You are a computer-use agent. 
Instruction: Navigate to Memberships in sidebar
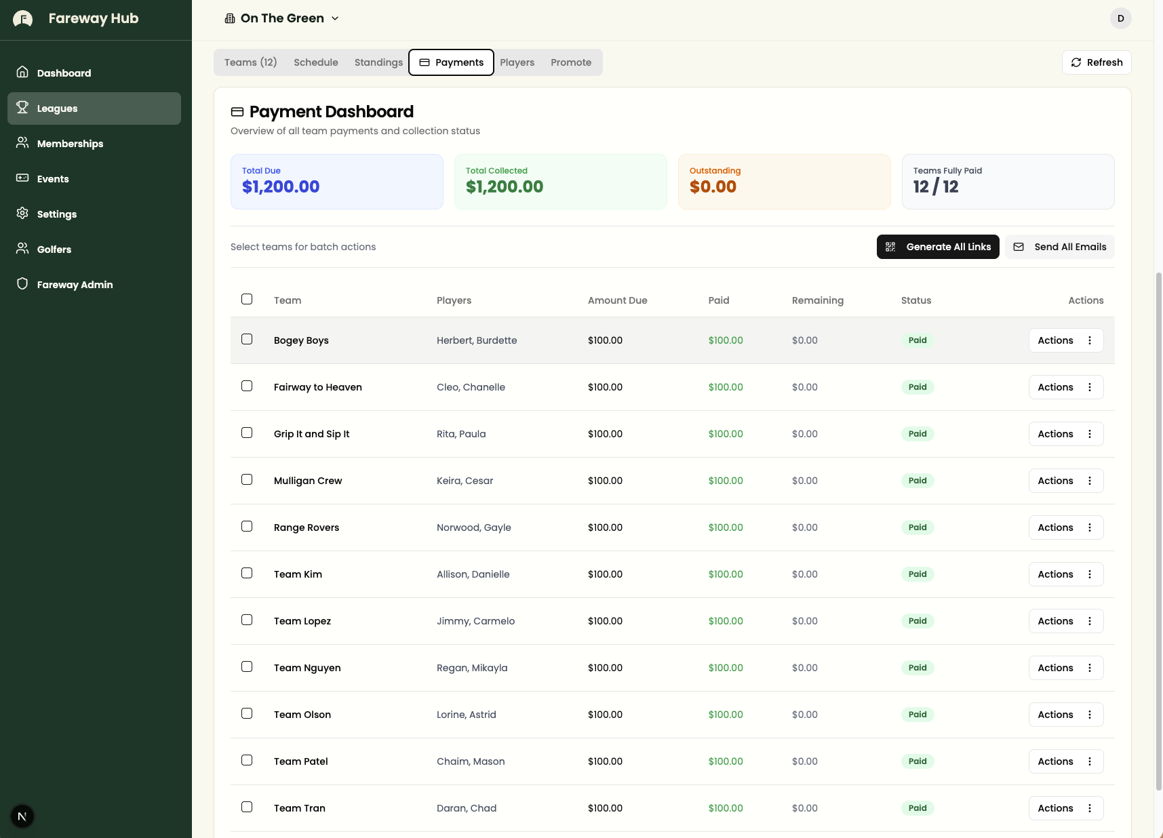coord(94,144)
